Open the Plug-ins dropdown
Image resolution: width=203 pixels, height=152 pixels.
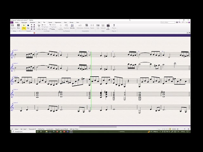114,27
